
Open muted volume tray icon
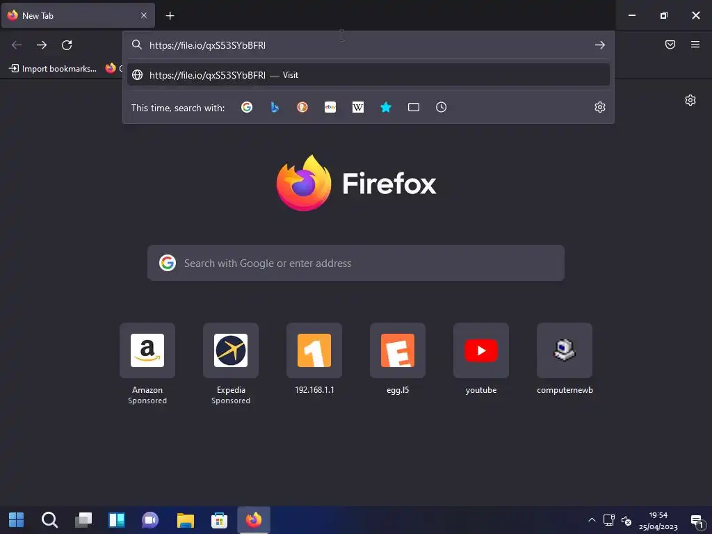click(626, 520)
